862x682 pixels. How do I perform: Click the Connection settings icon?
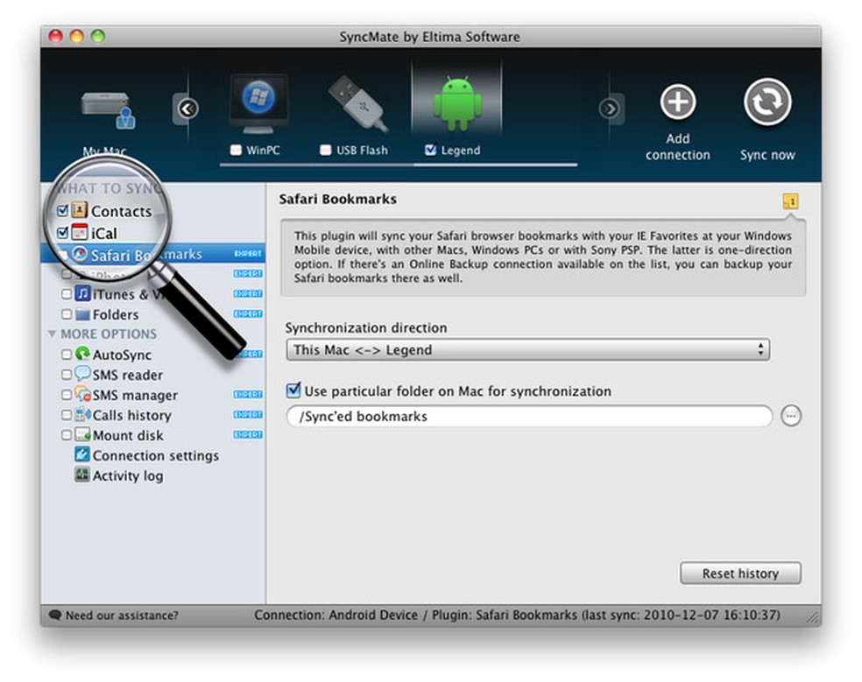(x=82, y=454)
